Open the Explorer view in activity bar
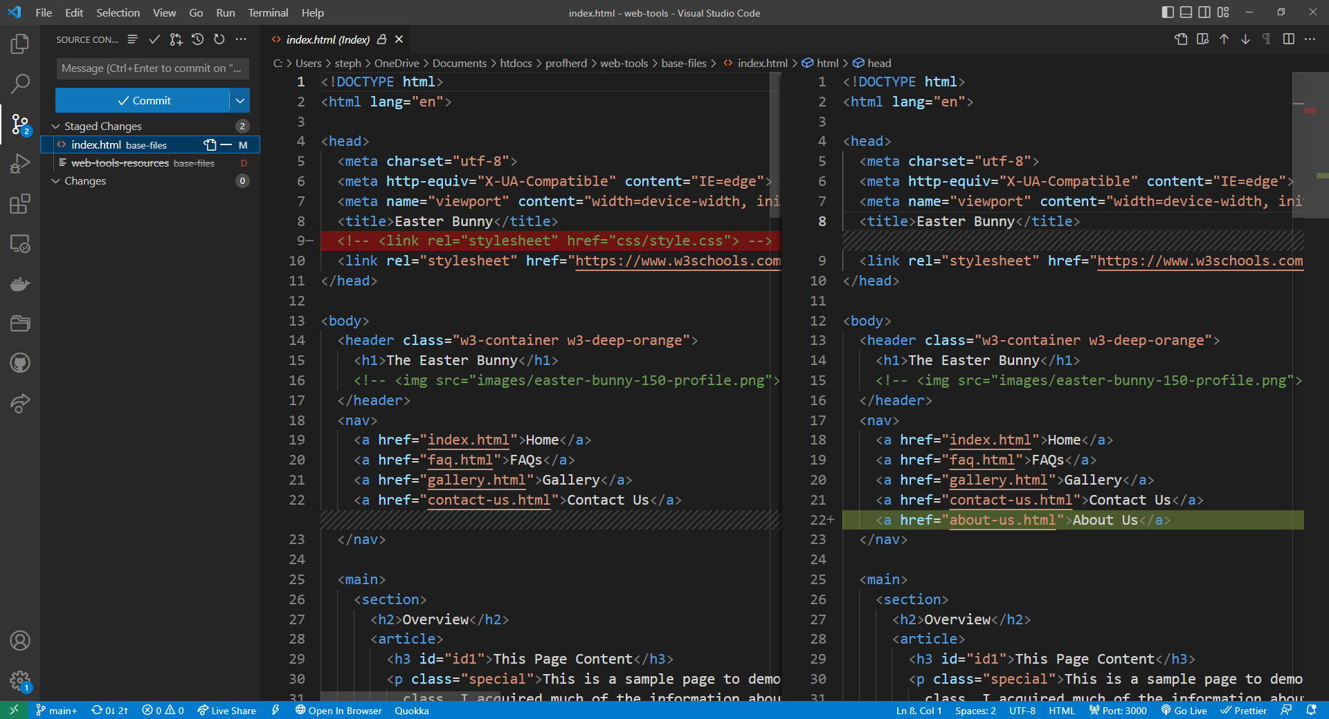 pos(20,44)
